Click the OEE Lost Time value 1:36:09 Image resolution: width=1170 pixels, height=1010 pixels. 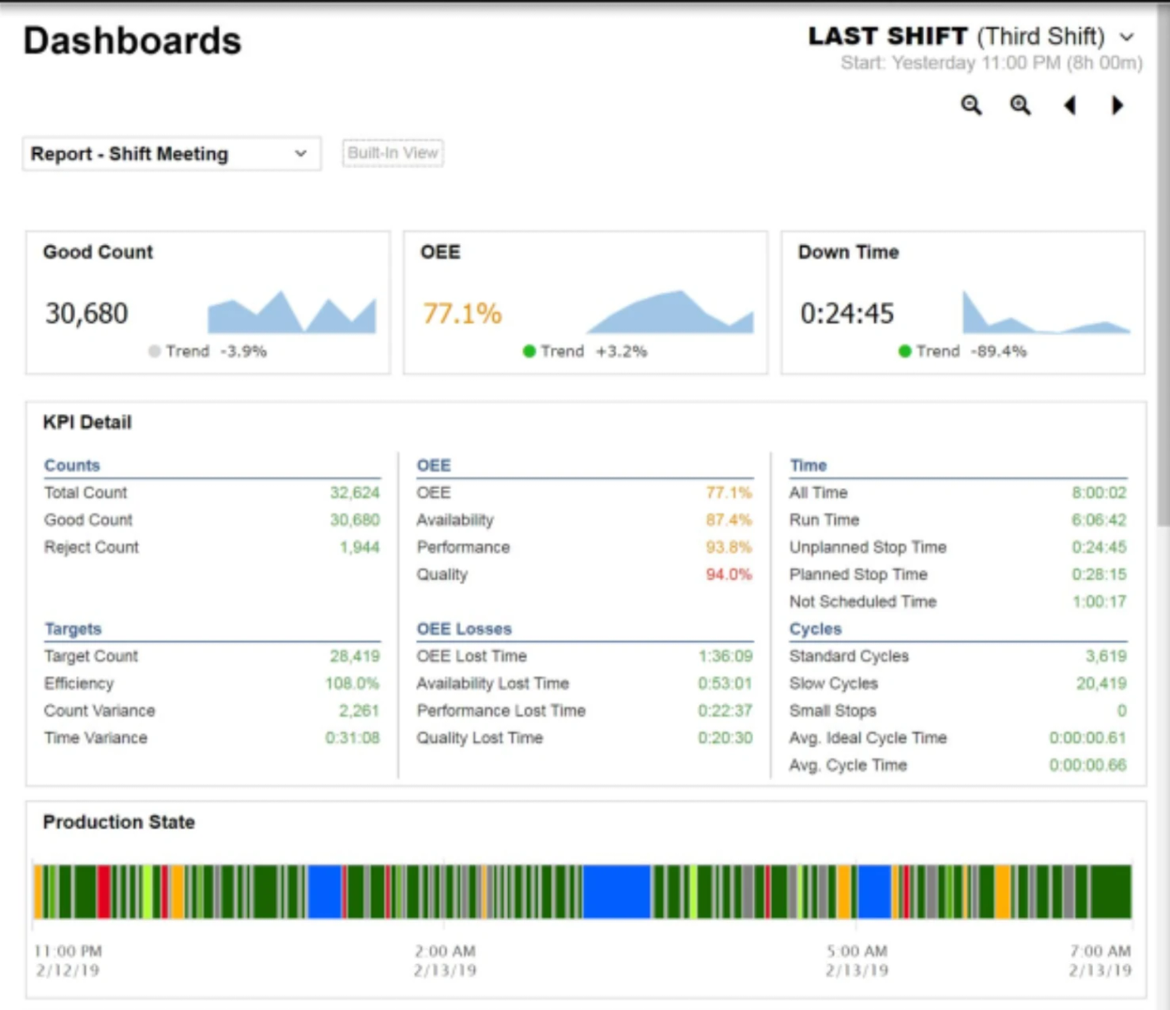(x=725, y=656)
